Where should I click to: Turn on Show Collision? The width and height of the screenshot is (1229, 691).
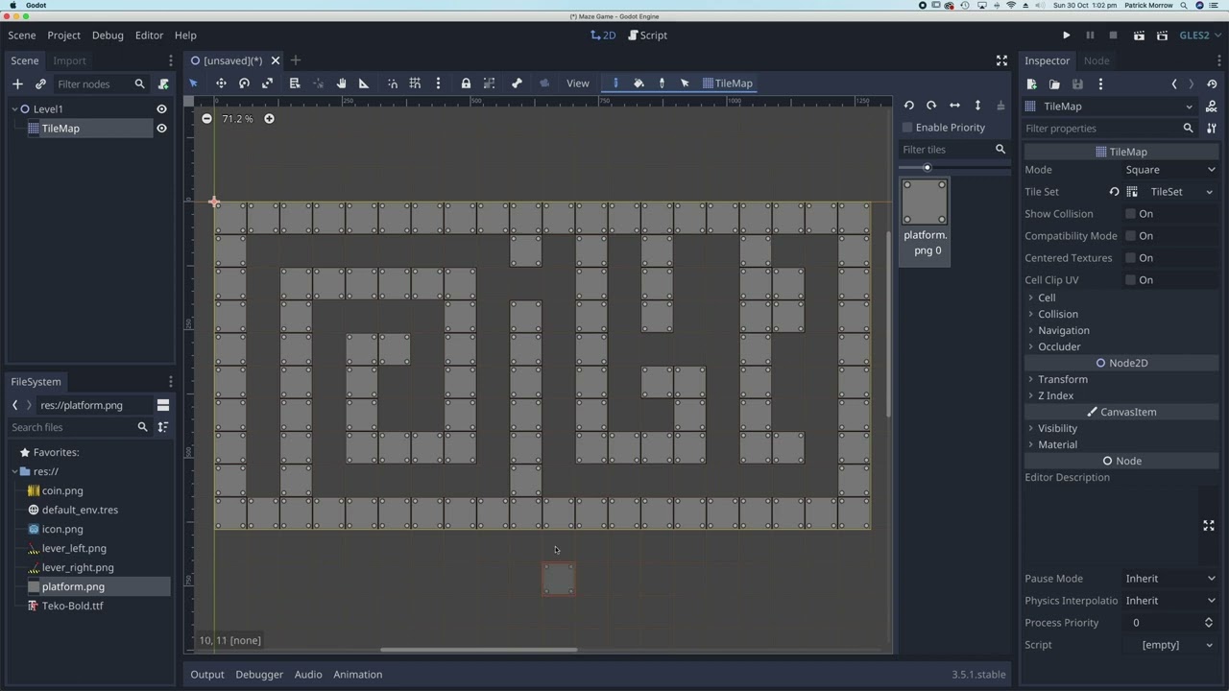coord(1131,214)
